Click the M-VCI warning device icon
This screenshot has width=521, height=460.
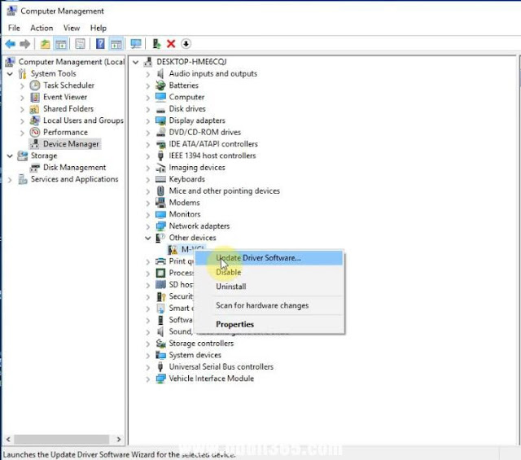click(x=173, y=250)
